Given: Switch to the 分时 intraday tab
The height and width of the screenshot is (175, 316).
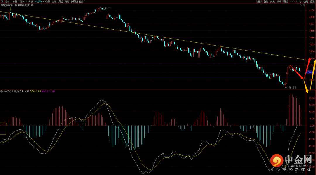Looking at the screenshot, I should coord(7,1).
